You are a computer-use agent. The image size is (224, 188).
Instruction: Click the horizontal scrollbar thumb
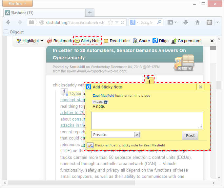[x=71, y=183]
